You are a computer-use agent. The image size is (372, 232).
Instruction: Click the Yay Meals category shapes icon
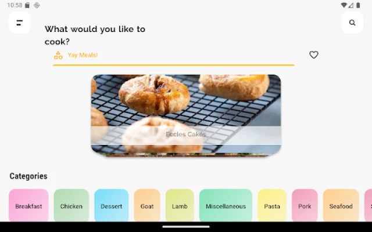tap(58, 55)
